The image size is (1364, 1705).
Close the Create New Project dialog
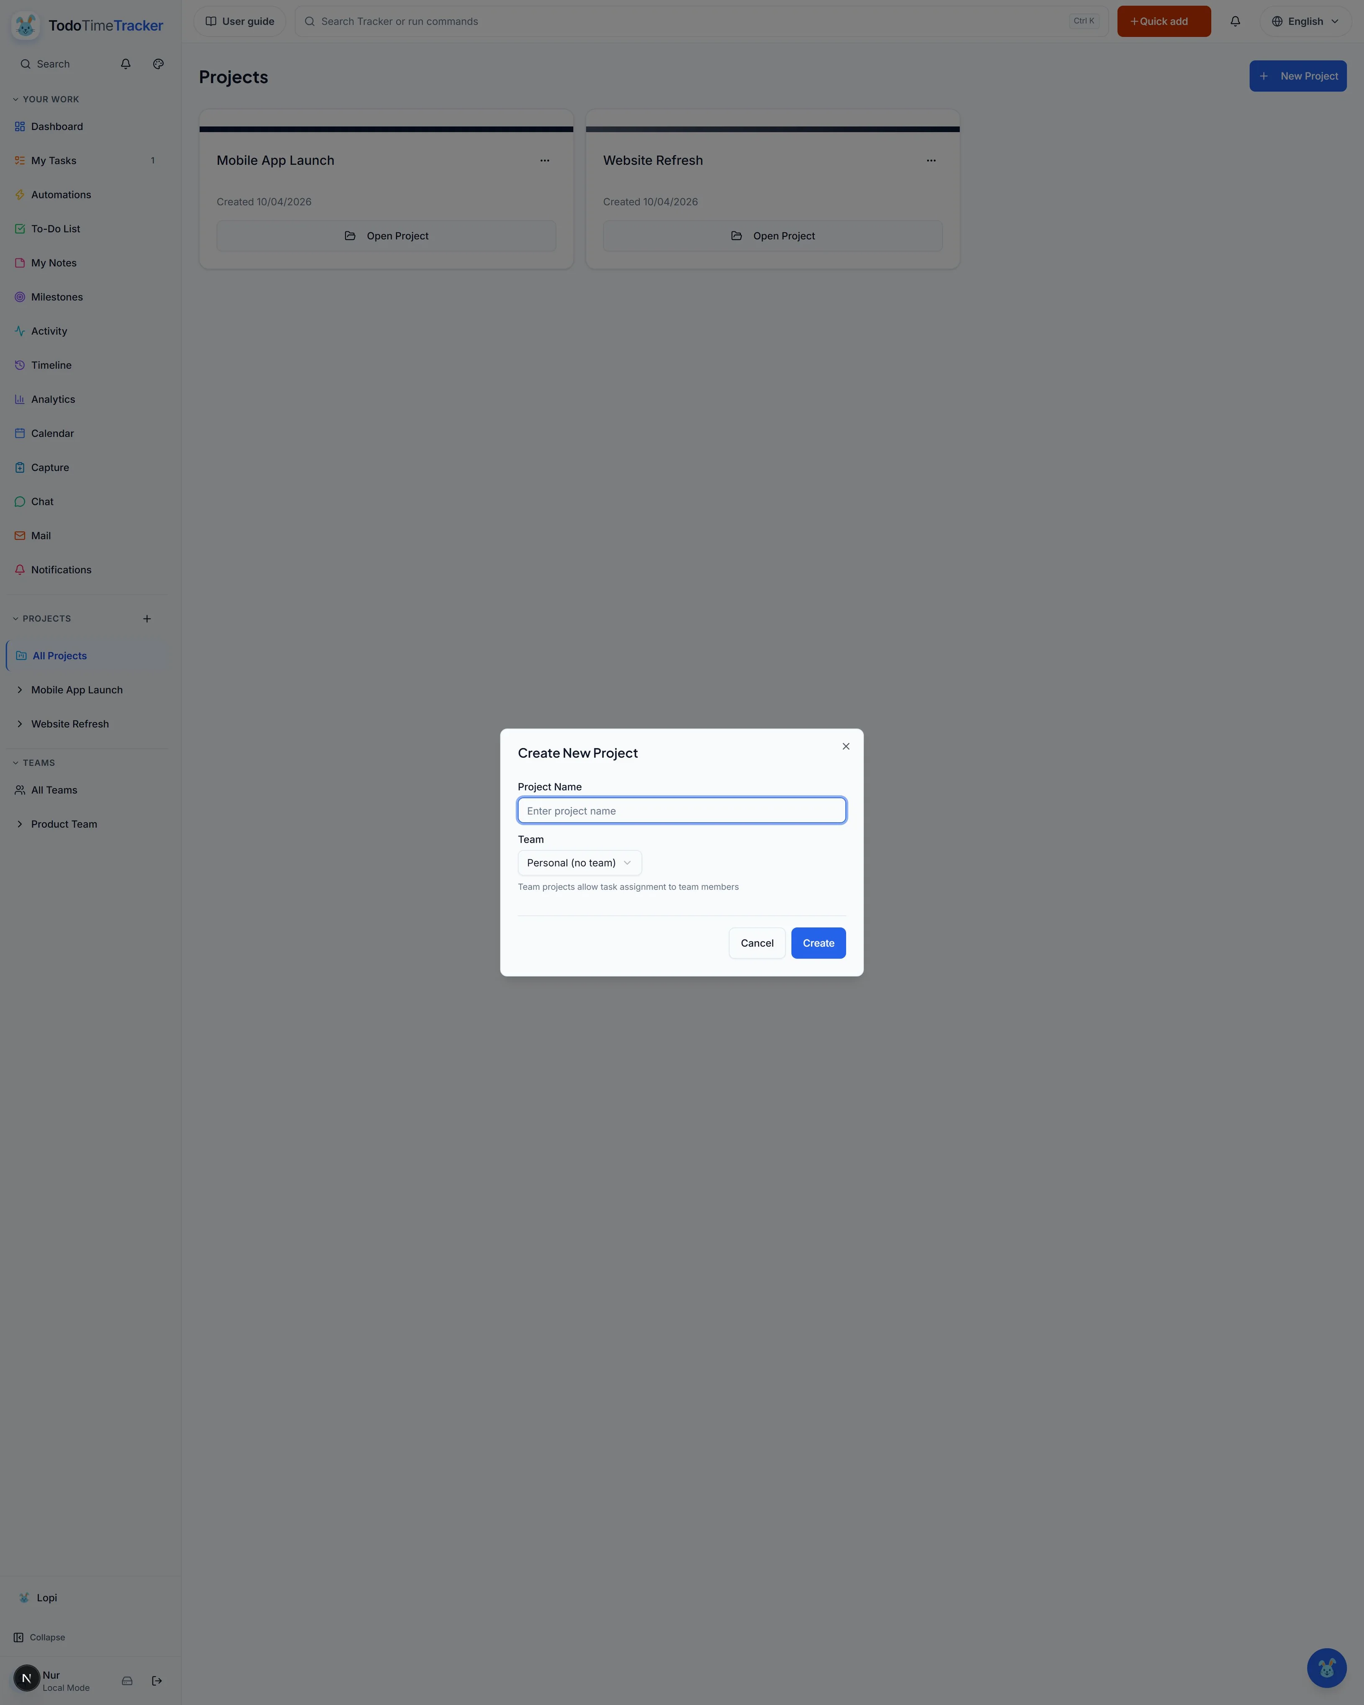845,746
